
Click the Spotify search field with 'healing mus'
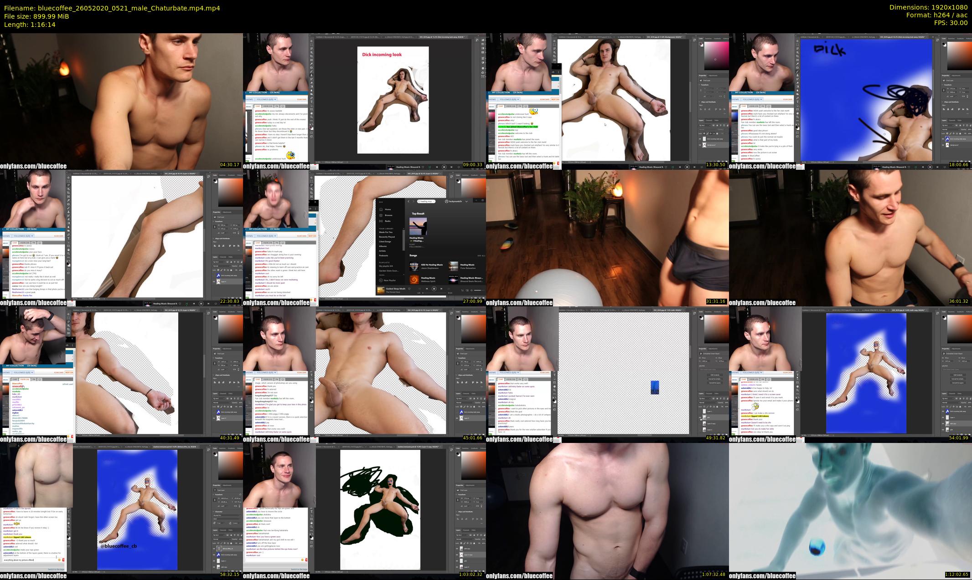click(426, 201)
